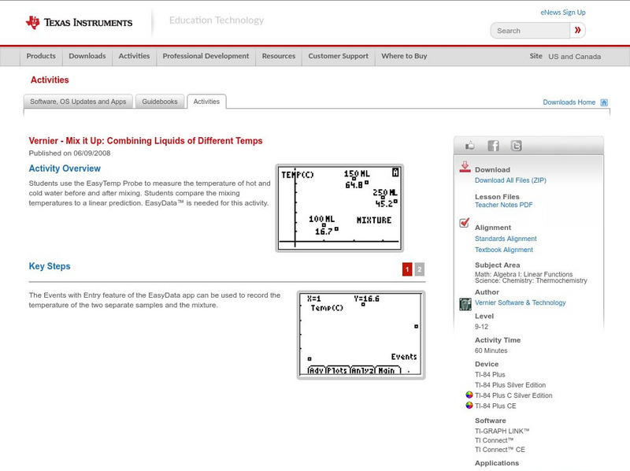Click the Vernier author logo icon

465,304
